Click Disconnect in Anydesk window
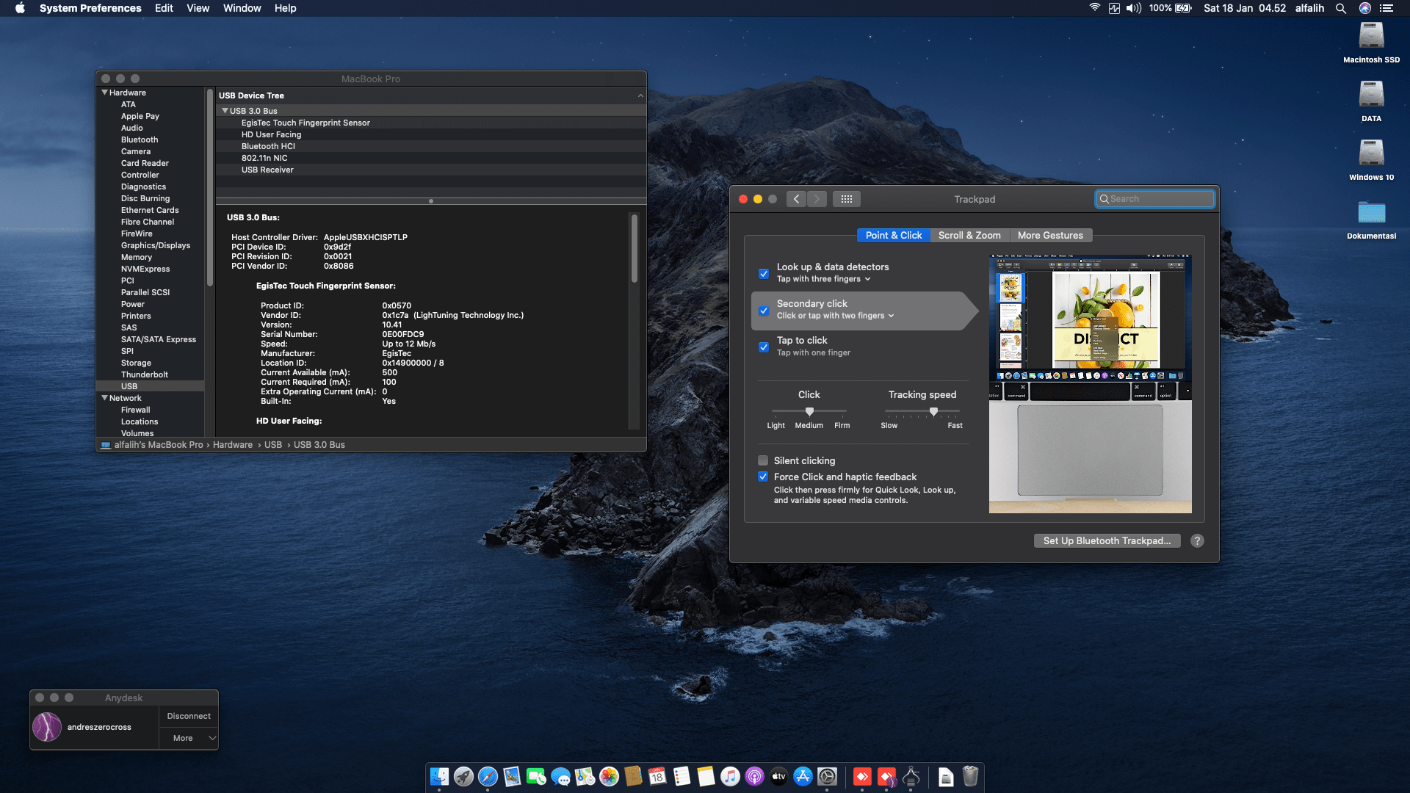 coord(188,716)
